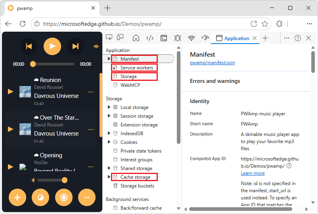318x214 pixels.
Task: Open the Performance tool
Action: [205, 38]
